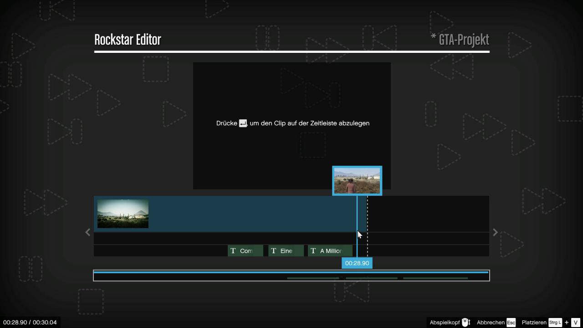Viewport: 583px width, 328px height.
Task: Click the 'Rockstar Editor' title
Action: click(128, 40)
